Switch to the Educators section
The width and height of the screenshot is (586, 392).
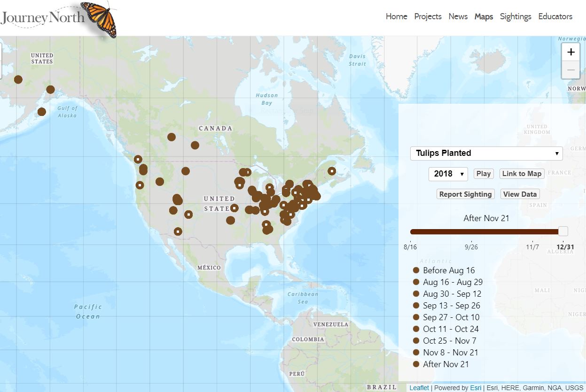555,16
